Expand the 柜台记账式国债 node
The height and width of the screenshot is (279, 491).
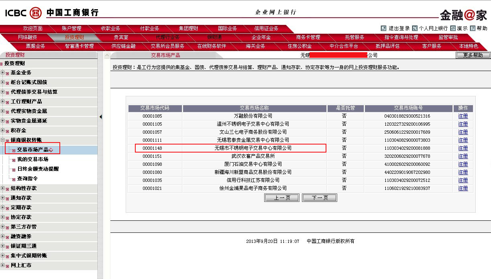click(3, 82)
